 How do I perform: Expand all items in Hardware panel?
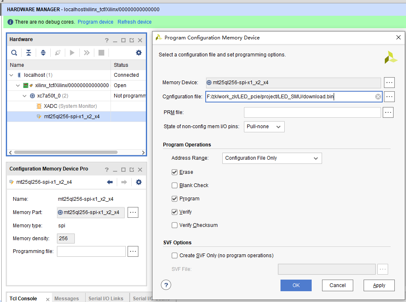(x=43, y=53)
